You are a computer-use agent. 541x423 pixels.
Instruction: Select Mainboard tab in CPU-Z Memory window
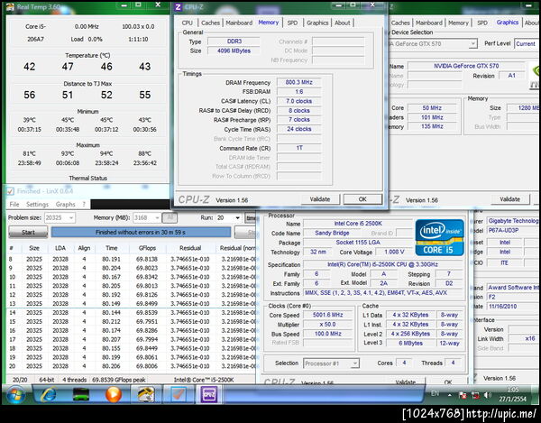click(x=239, y=23)
